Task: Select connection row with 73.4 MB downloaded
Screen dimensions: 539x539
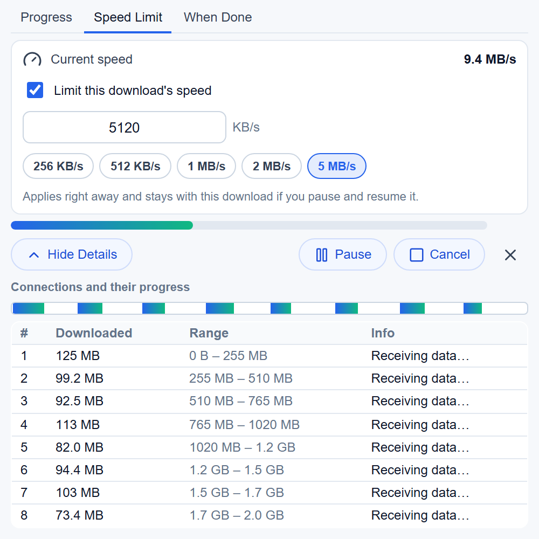Action: pos(269,515)
